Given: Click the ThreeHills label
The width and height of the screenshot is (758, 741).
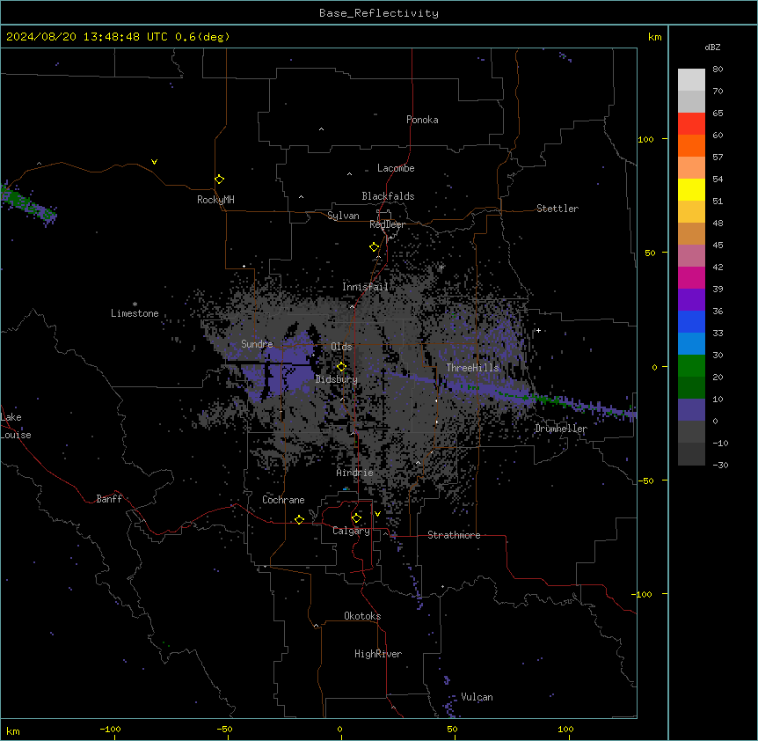Looking at the screenshot, I should coord(472,368).
